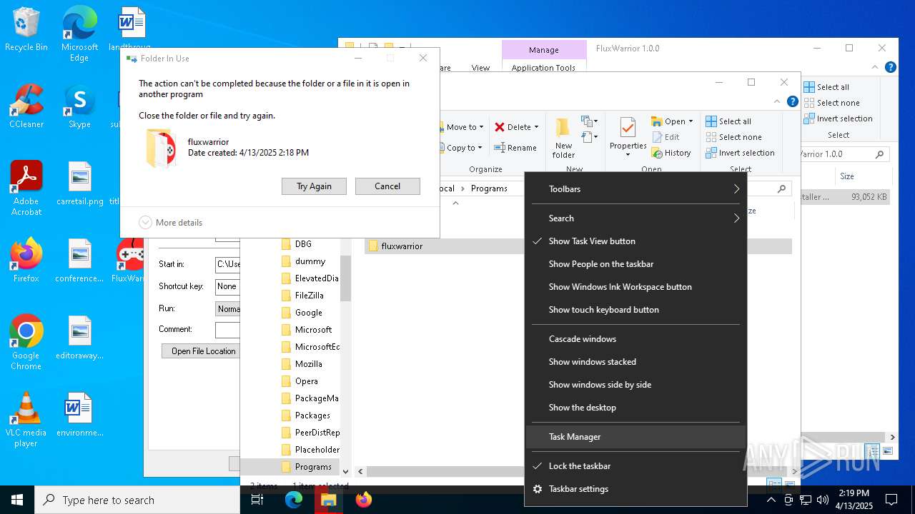Launch Firefox desktop shortcut
The image size is (915, 514).
click(26, 260)
